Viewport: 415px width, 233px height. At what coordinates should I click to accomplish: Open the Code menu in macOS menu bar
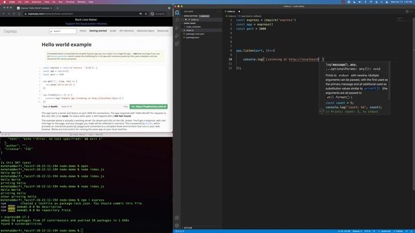click(x=12, y=2)
